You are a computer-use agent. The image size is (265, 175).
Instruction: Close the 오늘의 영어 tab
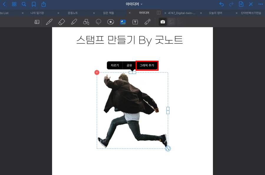point(201,13)
